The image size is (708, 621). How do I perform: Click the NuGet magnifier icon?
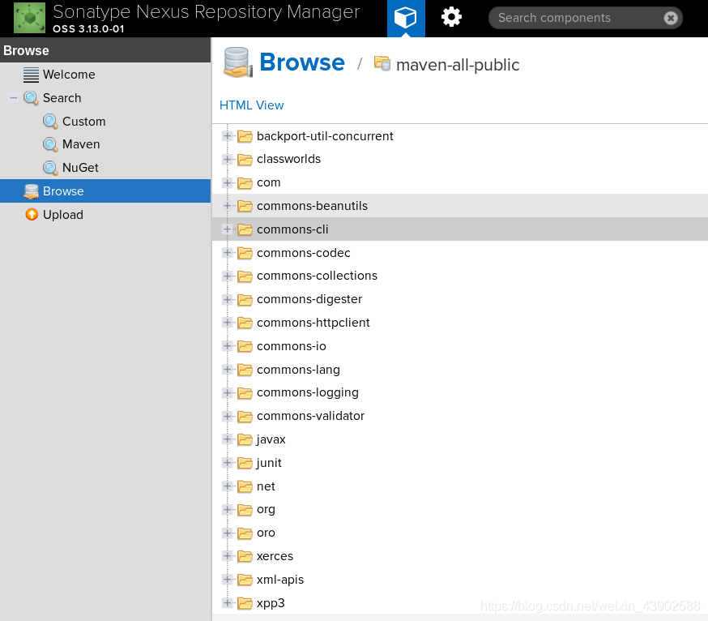(50, 168)
